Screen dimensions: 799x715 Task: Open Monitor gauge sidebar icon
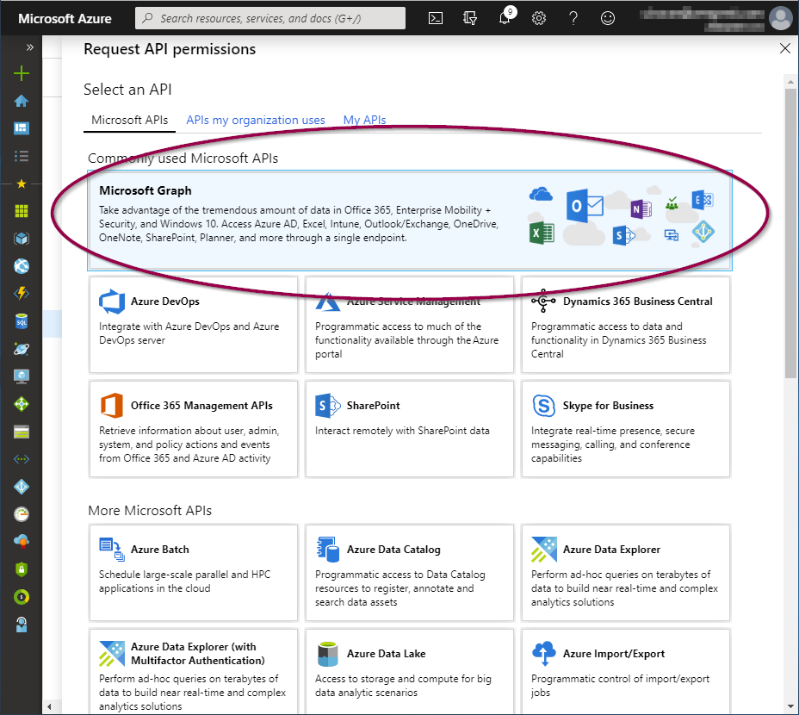[22, 514]
